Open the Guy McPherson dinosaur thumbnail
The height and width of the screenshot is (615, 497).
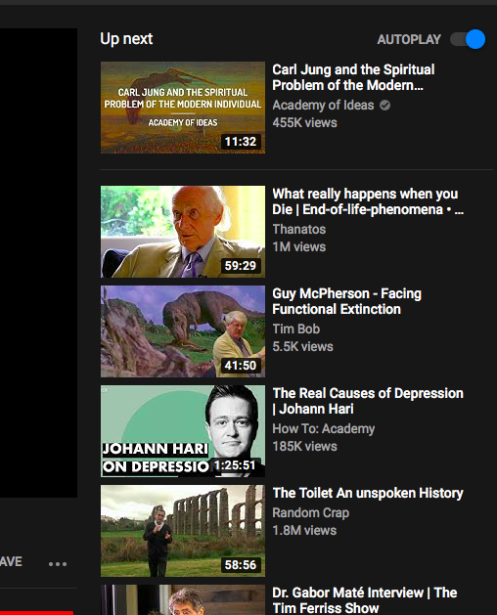pos(183,331)
